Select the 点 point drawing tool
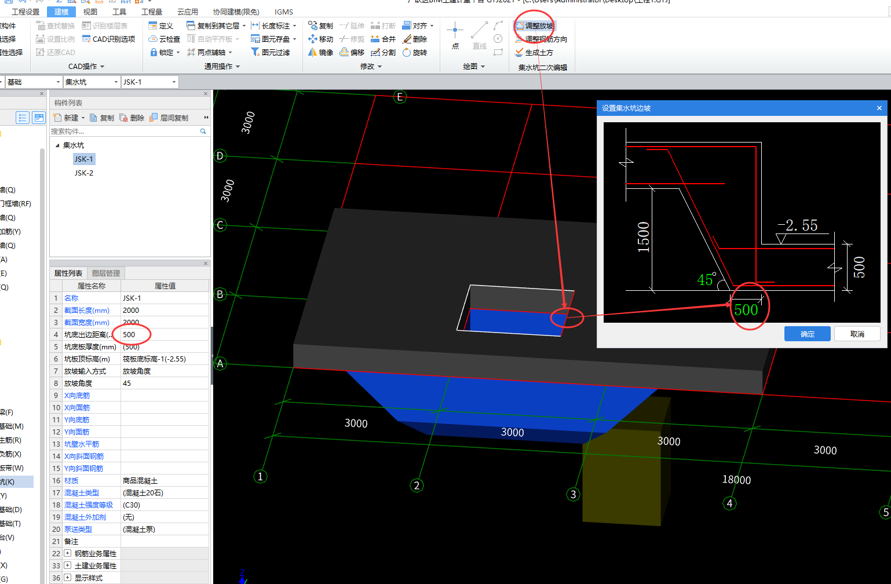This screenshot has width=891, height=584. coord(455,36)
